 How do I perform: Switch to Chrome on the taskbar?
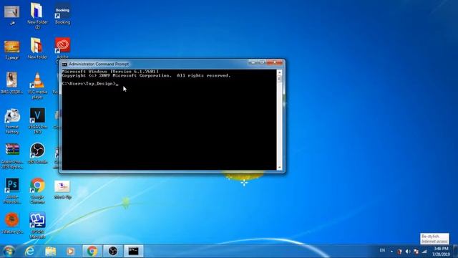[x=92, y=251]
